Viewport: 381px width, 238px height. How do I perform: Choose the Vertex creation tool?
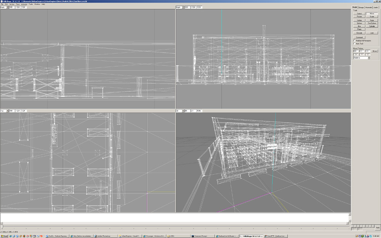click(359, 20)
